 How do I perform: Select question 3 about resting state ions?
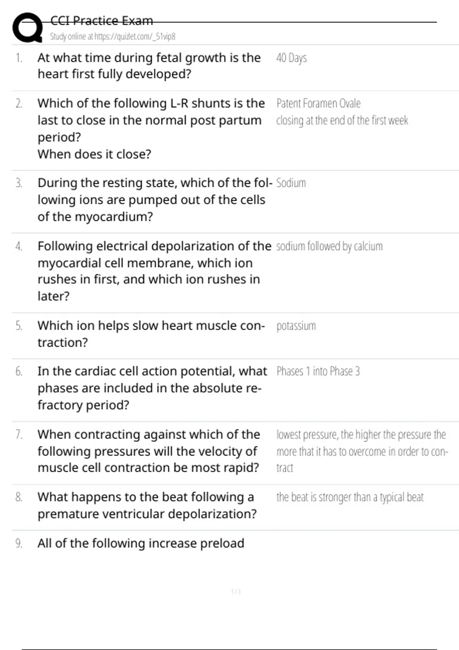point(155,200)
